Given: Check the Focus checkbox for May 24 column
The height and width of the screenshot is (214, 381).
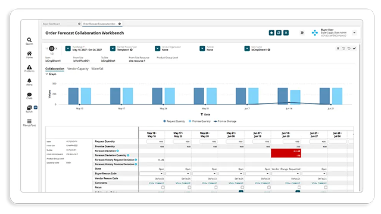Looking at the screenshot, I should pos(216,187).
